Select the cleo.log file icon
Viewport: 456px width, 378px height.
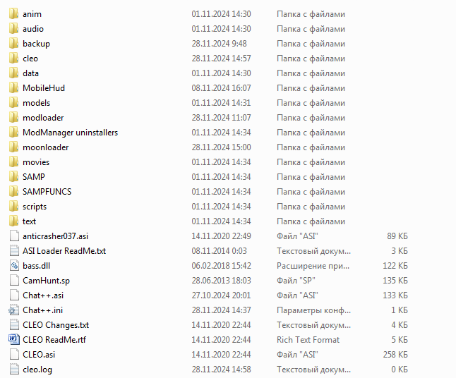click(13, 370)
